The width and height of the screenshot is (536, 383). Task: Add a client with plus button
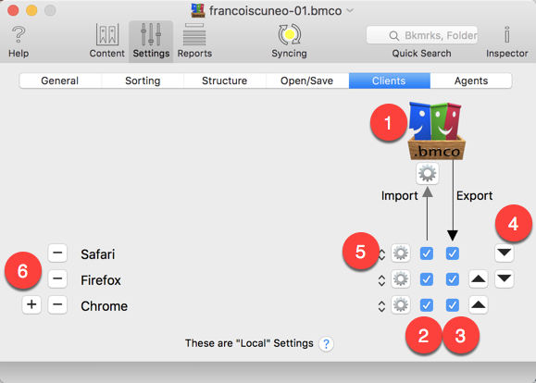tap(31, 304)
